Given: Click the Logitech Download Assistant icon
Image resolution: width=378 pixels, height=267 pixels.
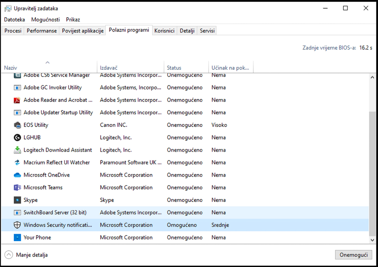Looking at the screenshot, I should (x=17, y=150).
